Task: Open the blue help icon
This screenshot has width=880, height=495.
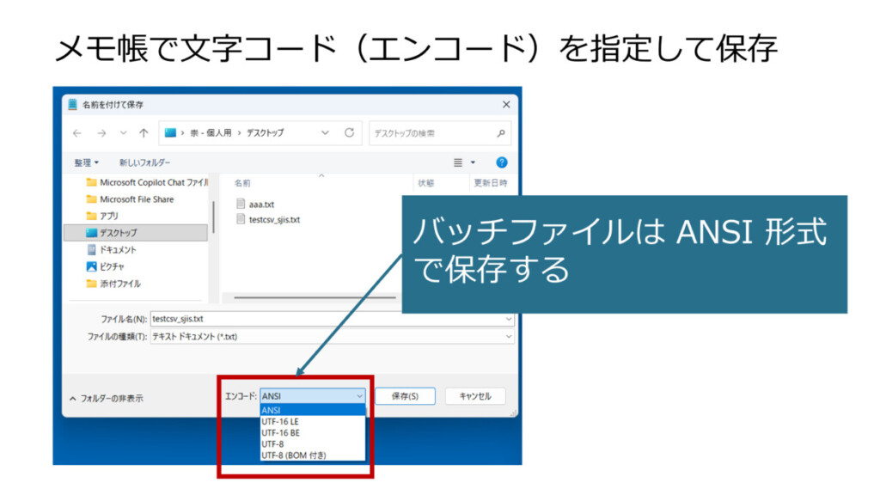Action: click(502, 162)
